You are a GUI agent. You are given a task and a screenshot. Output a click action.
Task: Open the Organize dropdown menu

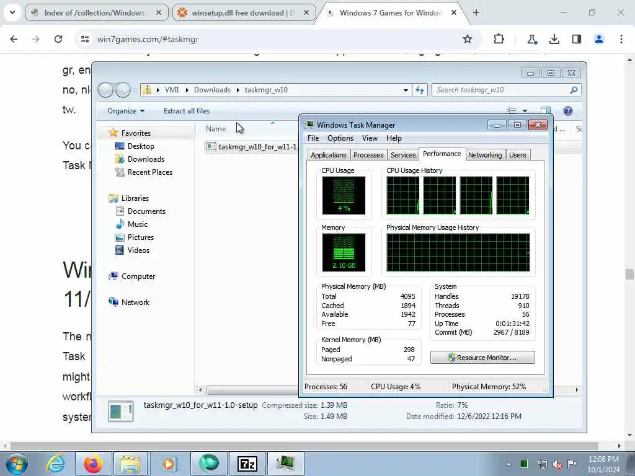coord(125,111)
